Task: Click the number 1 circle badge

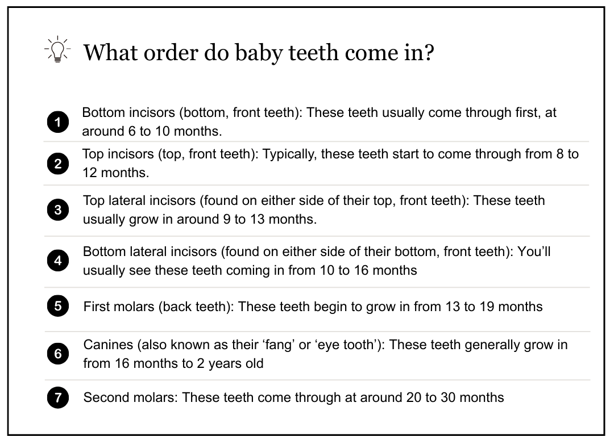Action: [x=58, y=122]
